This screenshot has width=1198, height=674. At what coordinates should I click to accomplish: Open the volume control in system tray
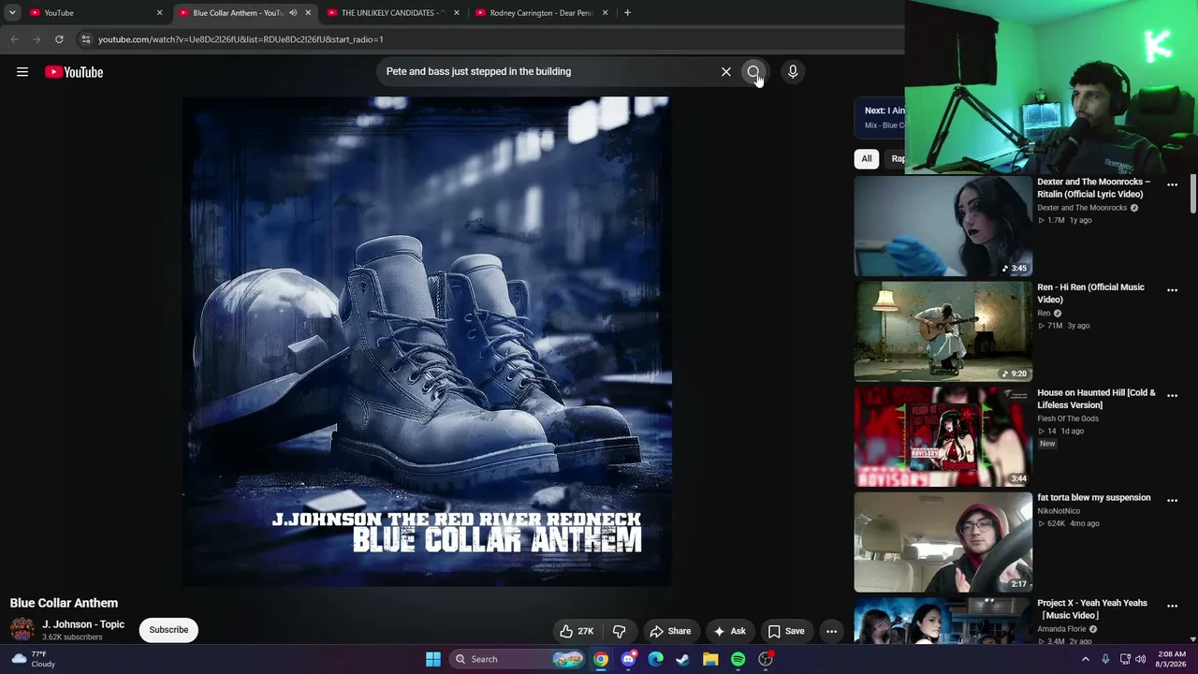(1140, 659)
